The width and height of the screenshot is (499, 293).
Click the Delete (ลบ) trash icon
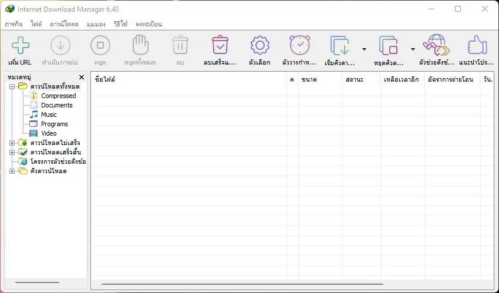pos(180,45)
